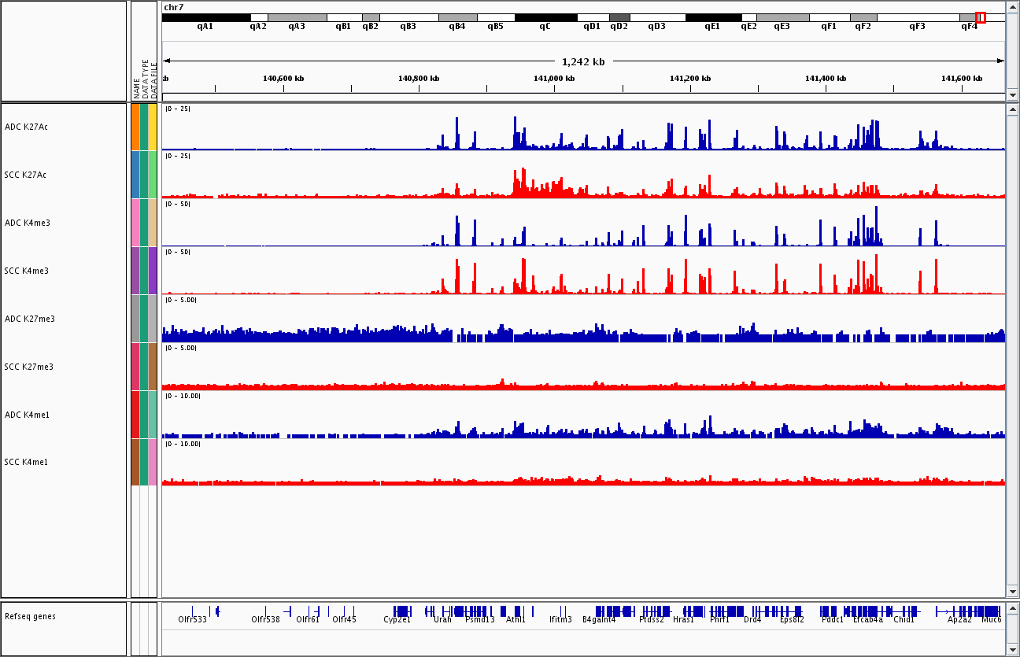The height and width of the screenshot is (657, 1020).
Task: Click the 141,000 kb ruler position
Action: (554, 79)
